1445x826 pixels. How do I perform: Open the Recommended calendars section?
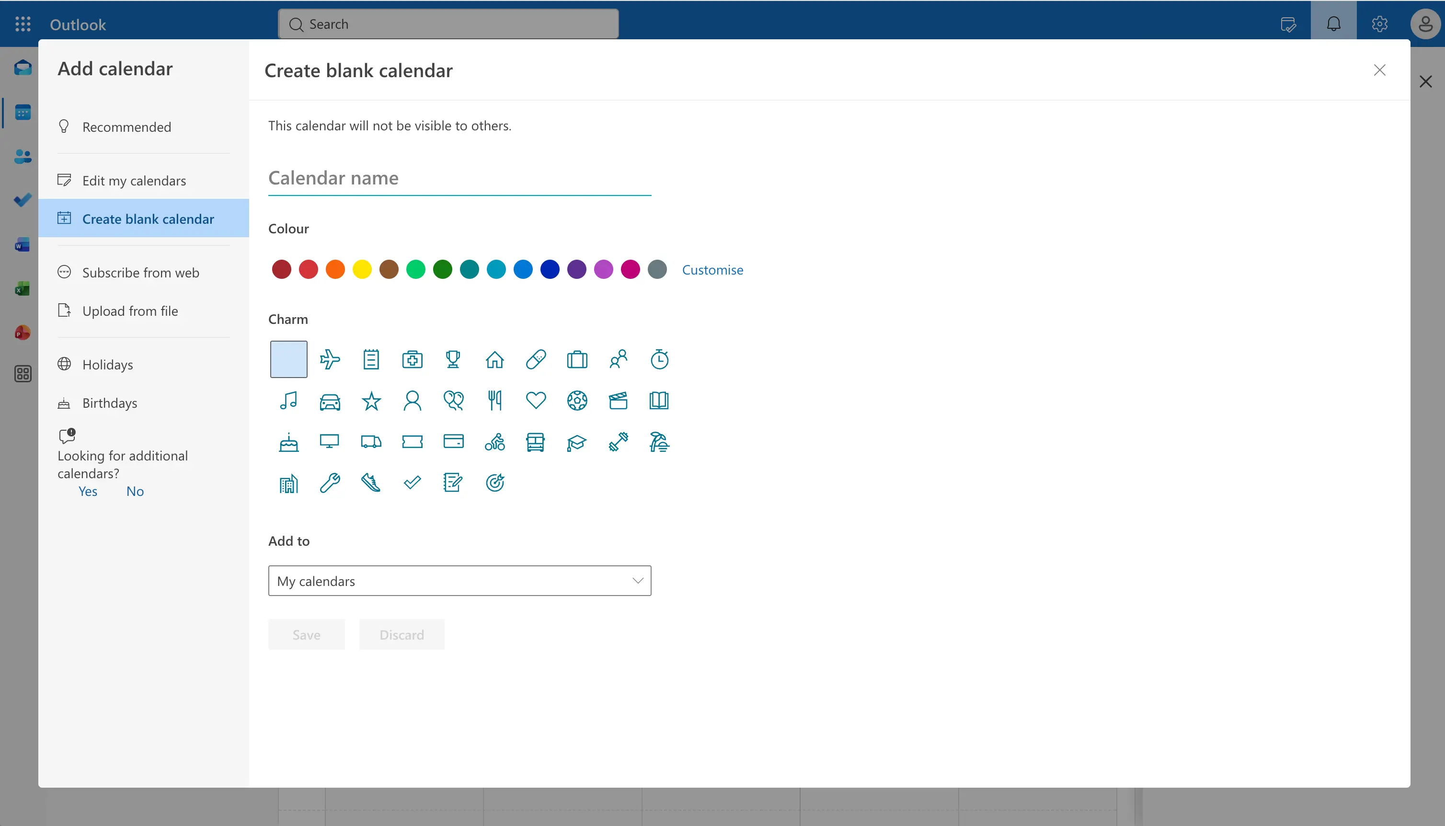coord(143,126)
